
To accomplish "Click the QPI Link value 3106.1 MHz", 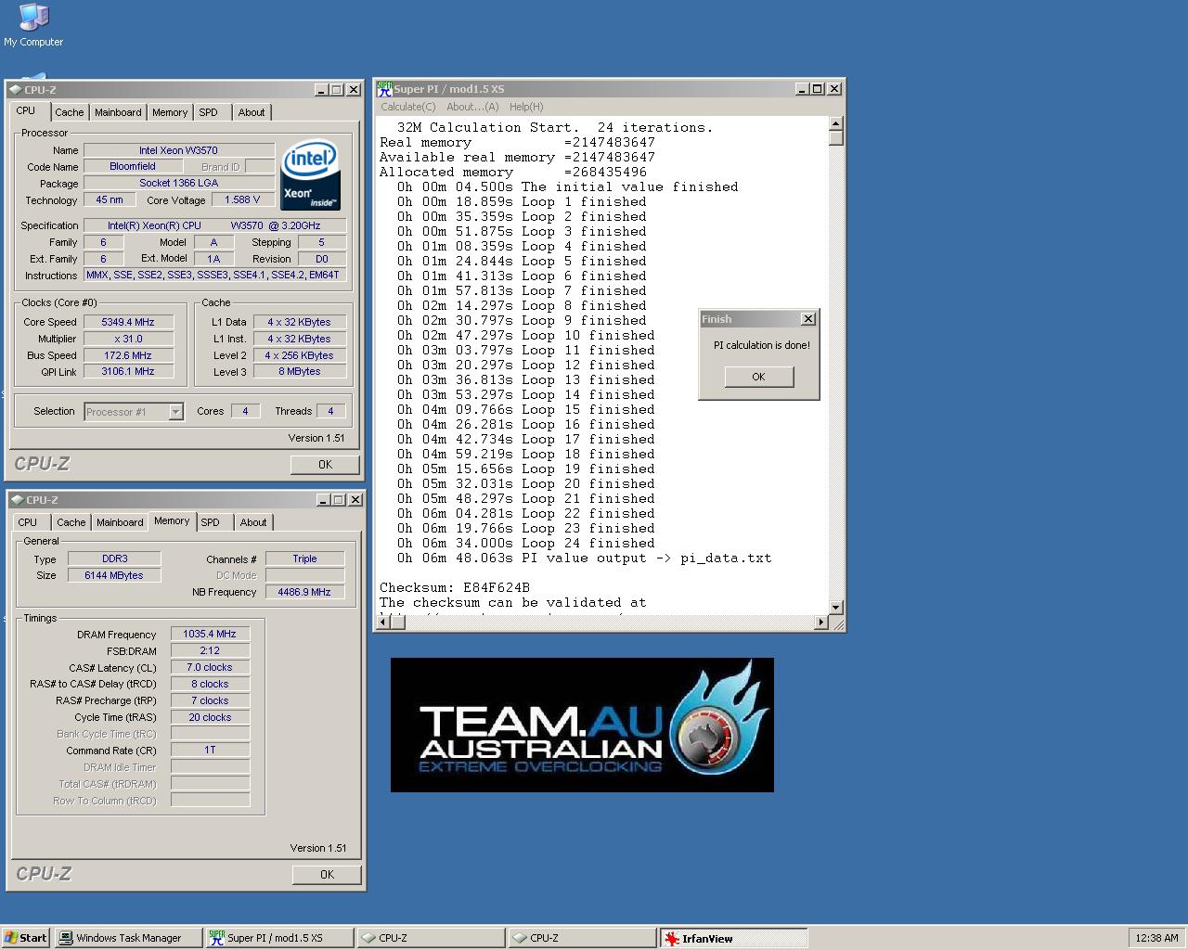I will click(128, 372).
